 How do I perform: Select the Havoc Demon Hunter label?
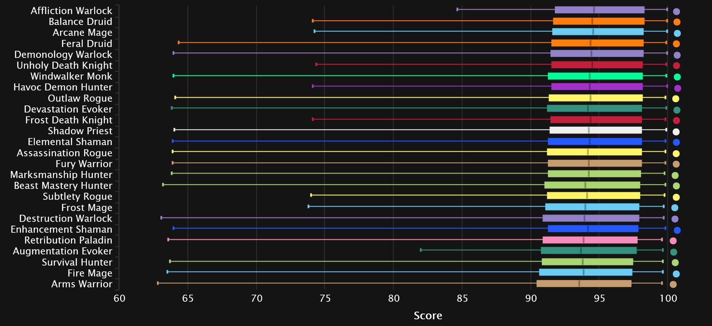tap(63, 87)
